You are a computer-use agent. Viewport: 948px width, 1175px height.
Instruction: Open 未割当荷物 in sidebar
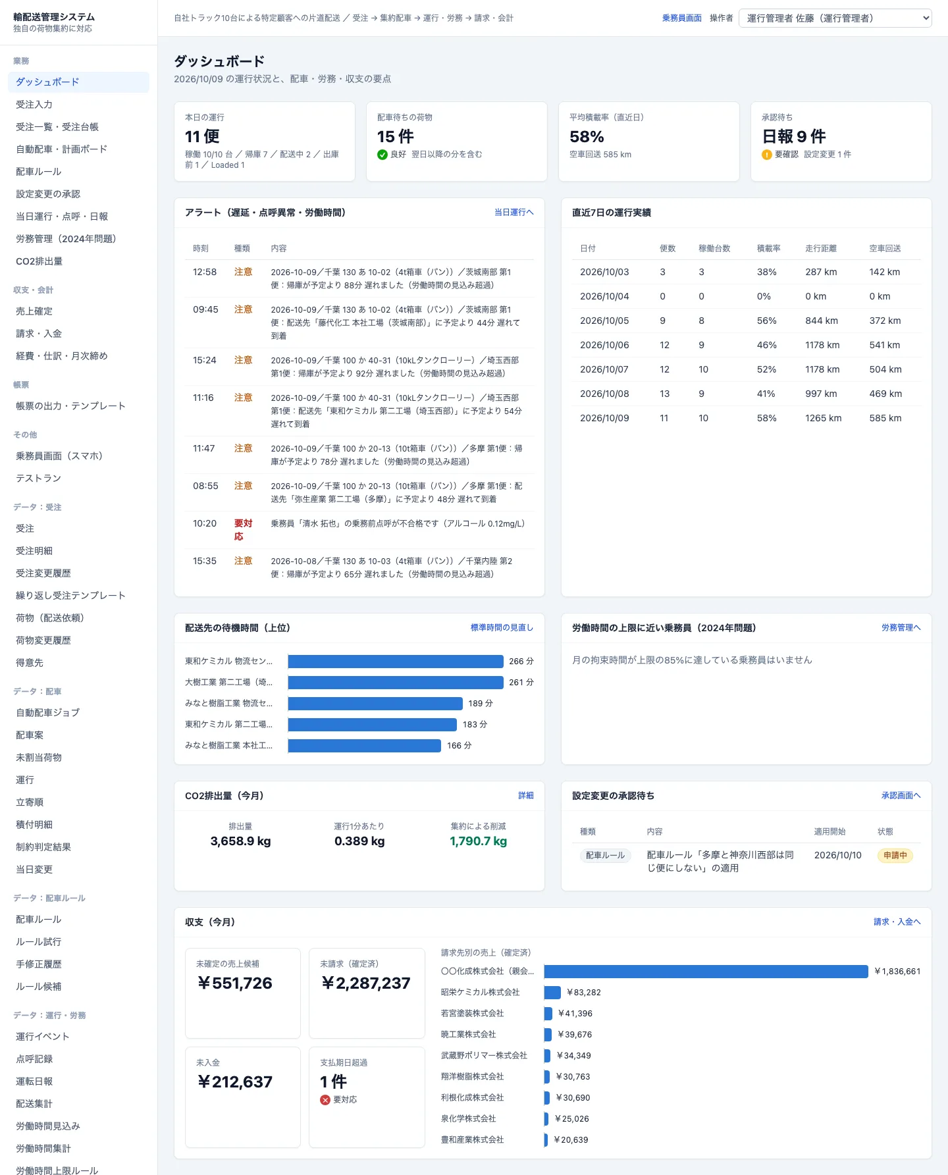(x=78, y=758)
